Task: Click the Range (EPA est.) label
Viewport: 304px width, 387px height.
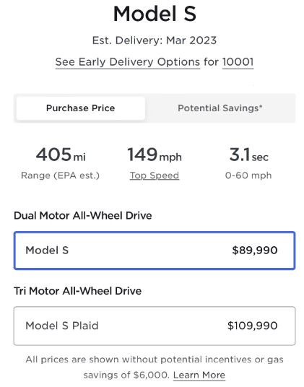Action: (x=60, y=175)
